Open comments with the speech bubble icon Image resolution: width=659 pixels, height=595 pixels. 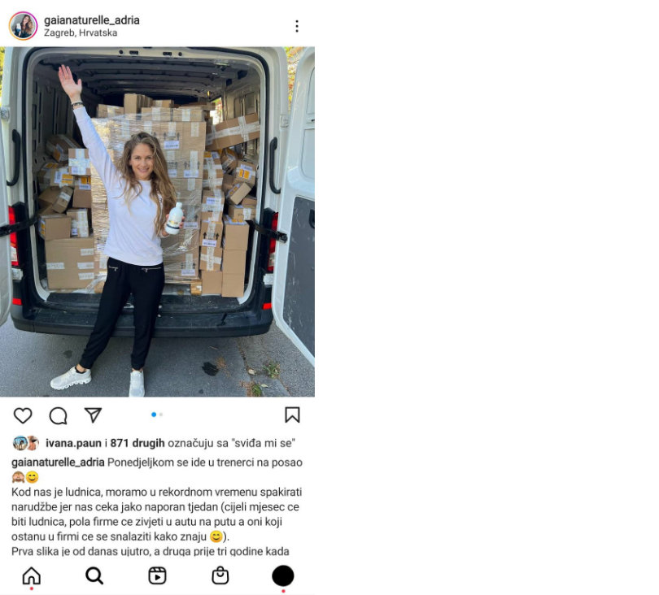(58, 415)
